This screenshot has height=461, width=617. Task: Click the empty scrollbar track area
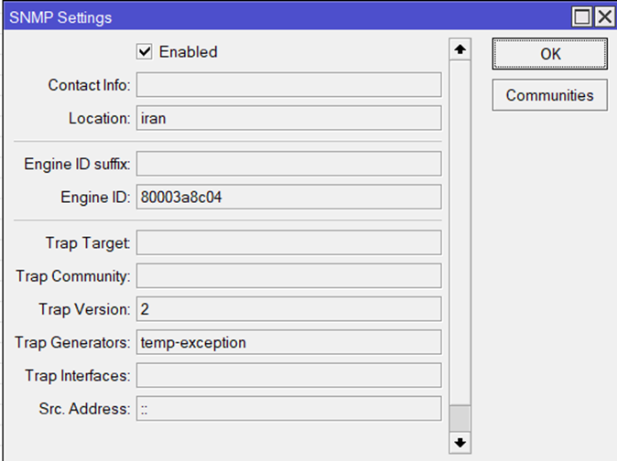[460, 229]
